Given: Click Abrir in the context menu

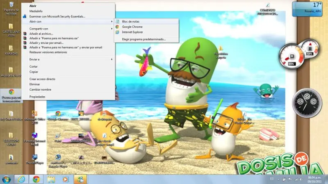Looking at the screenshot, I should (x=68, y=6).
